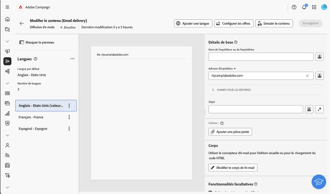
Task: Click the AI assistant icon beside Objet
Action: click(x=320, y=109)
